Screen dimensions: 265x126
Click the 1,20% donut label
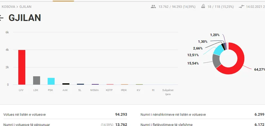[x=215, y=35]
